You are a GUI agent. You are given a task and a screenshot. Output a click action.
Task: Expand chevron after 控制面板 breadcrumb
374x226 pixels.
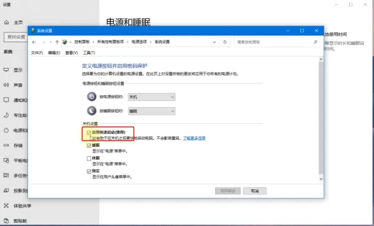click(x=93, y=42)
